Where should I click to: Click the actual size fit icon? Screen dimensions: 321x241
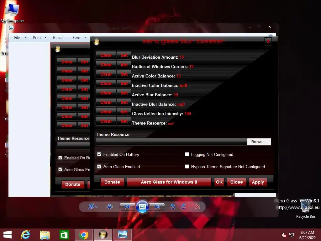[109, 206]
